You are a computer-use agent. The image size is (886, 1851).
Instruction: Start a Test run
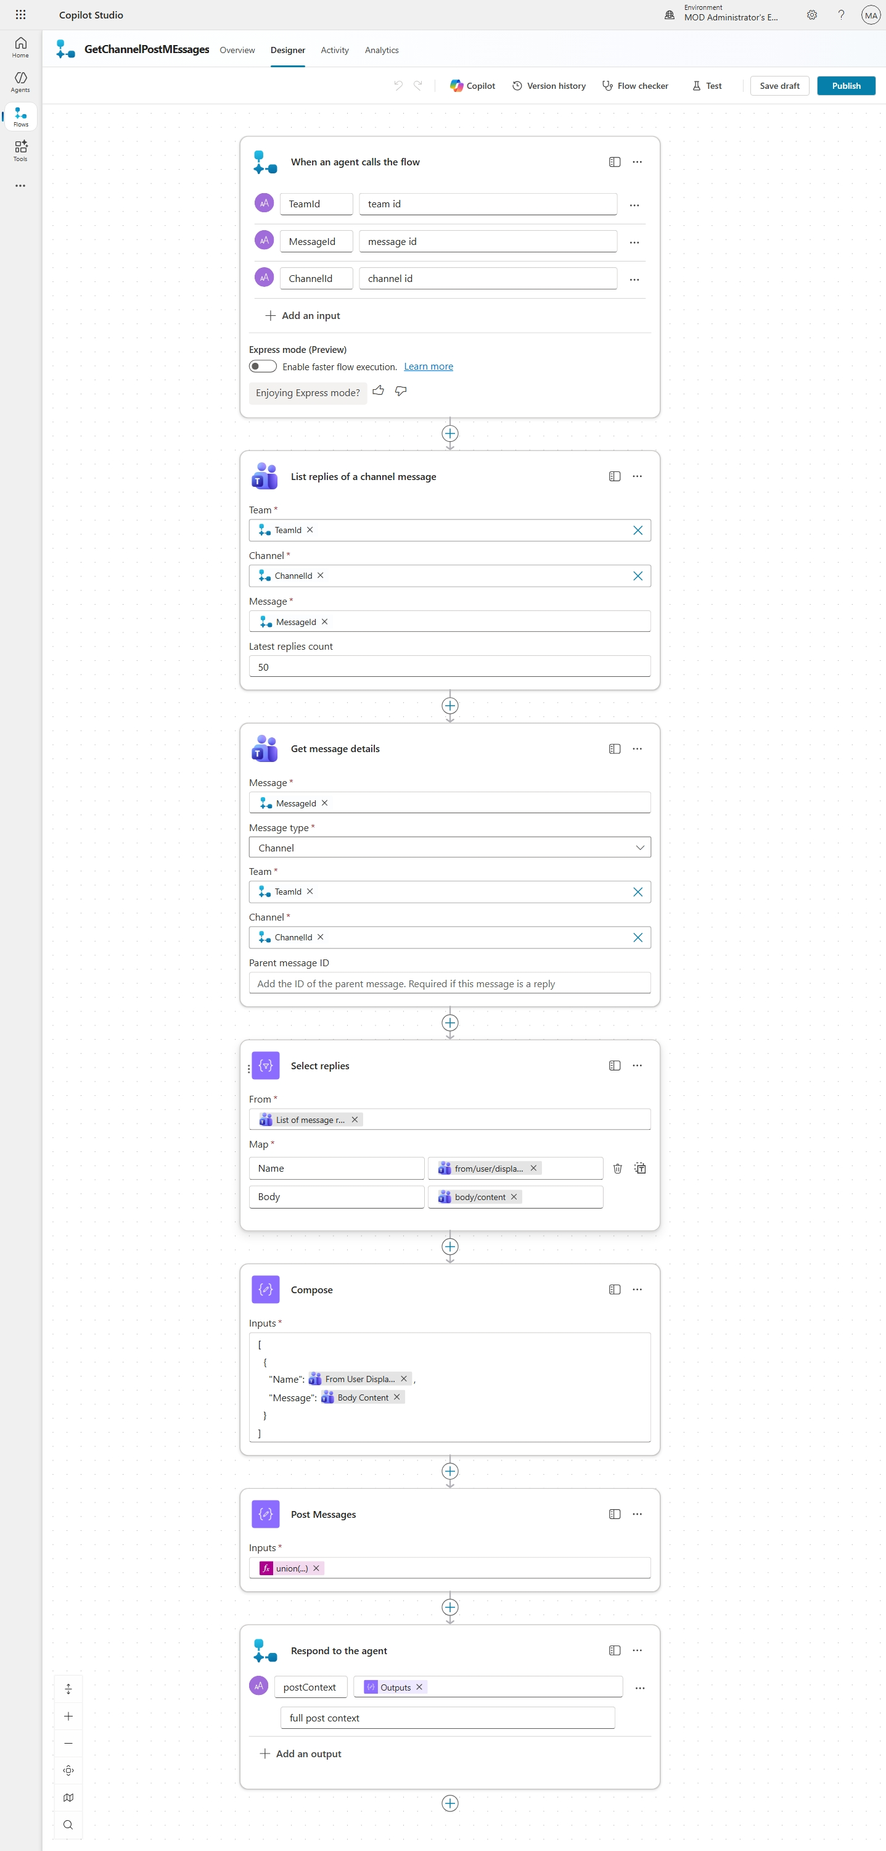[707, 86]
